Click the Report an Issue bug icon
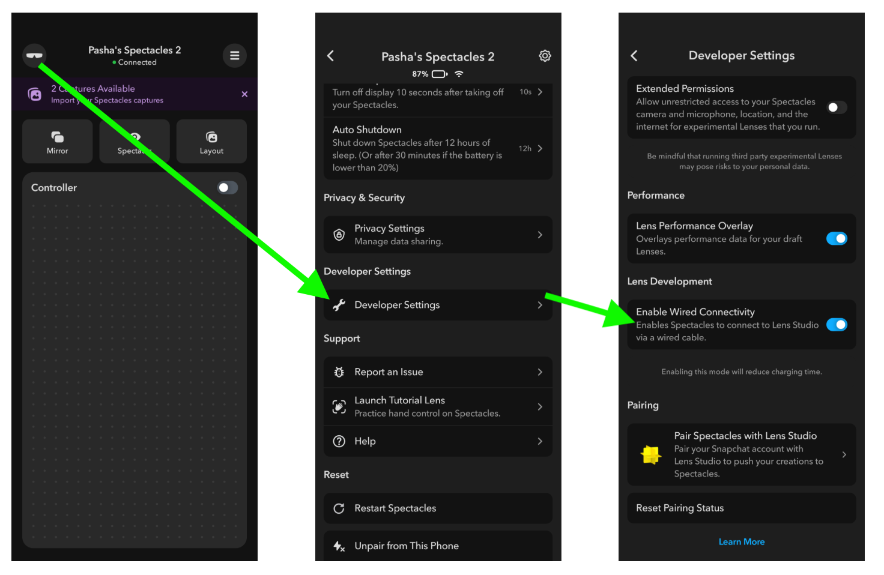The height and width of the screenshot is (575, 884). click(x=339, y=372)
